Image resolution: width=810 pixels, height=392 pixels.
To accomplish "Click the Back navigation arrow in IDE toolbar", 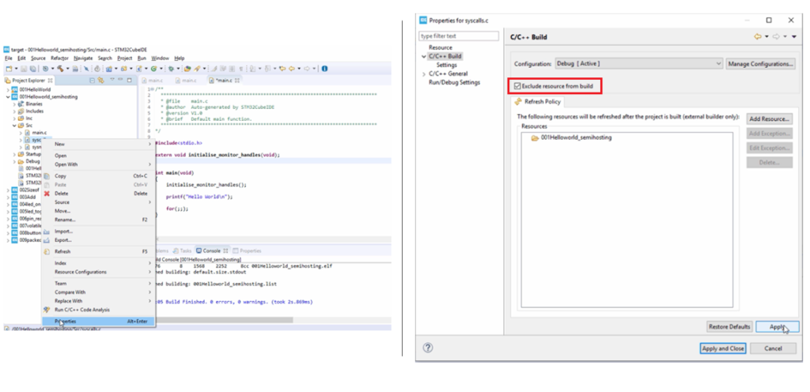I will click(x=292, y=68).
